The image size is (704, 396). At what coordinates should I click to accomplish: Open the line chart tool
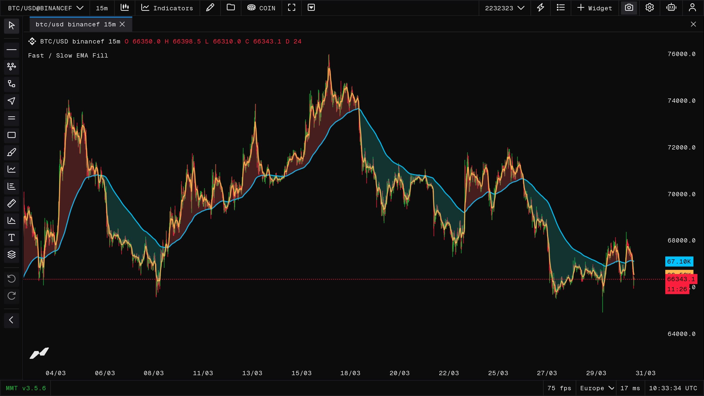[x=12, y=169]
